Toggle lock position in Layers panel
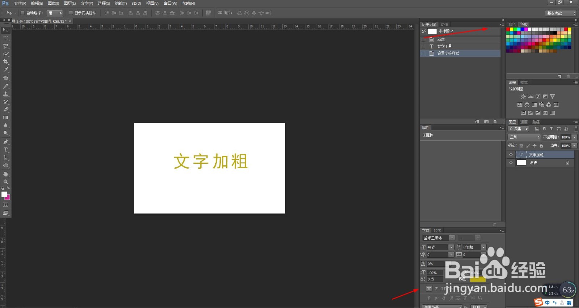Viewport: 579px width, 308px height. point(534,146)
